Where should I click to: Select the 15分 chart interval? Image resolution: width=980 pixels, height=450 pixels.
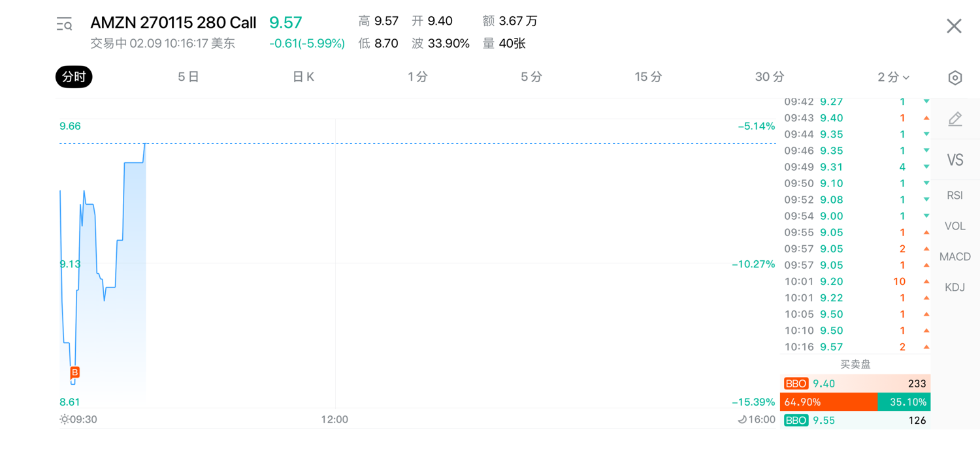point(648,77)
